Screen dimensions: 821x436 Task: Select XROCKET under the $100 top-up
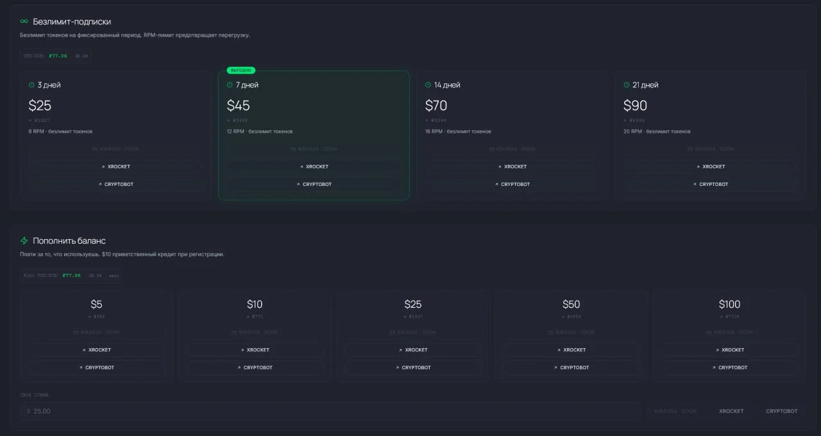pyautogui.click(x=729, y=350)
